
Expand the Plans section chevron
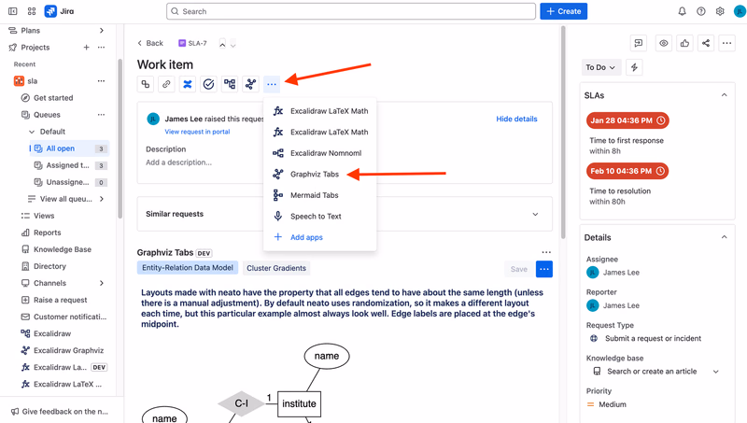pos(101,31)
